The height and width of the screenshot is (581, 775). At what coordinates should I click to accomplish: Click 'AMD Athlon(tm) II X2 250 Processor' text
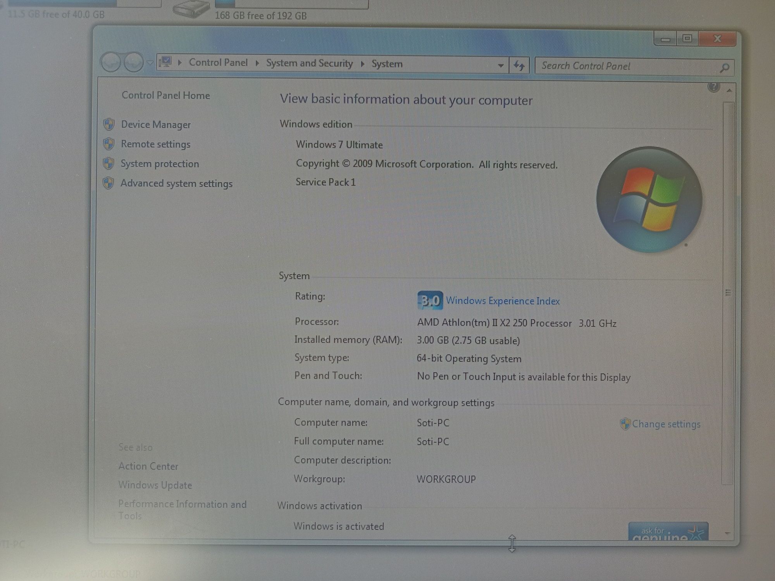click(x=494, y=323)
